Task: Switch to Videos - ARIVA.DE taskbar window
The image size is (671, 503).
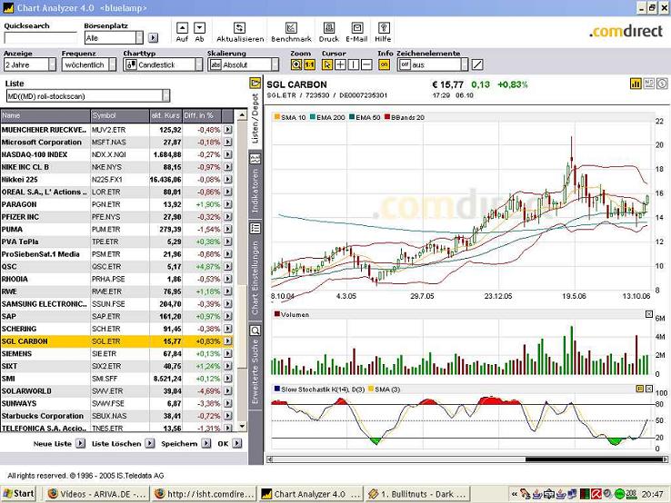Action: click(96, 494)
